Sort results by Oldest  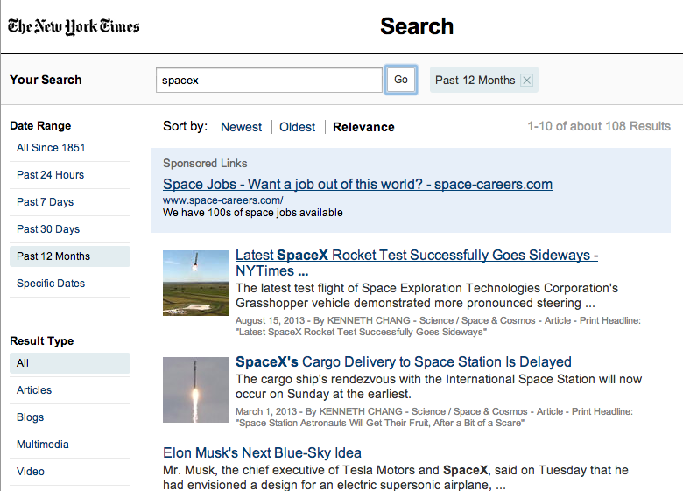(297, 127)
